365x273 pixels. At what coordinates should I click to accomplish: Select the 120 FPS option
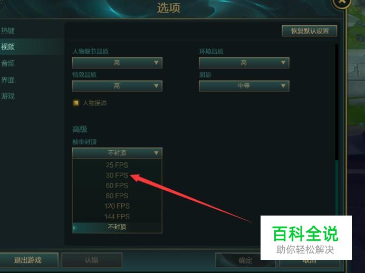[117, 206]
